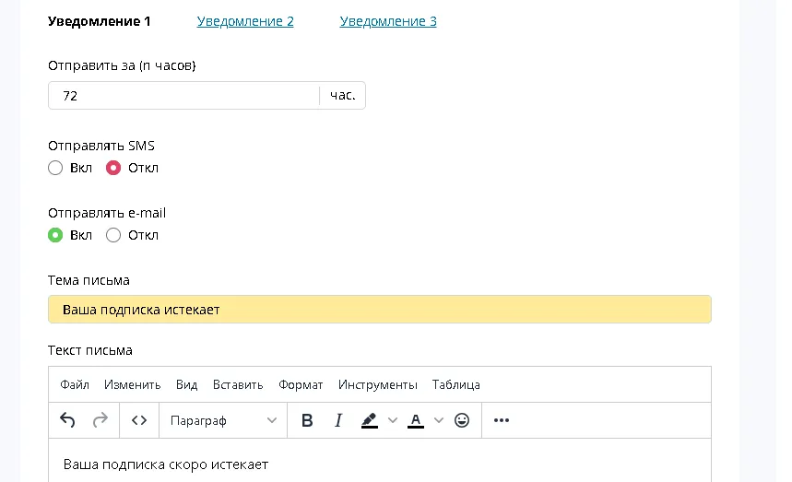Screen dimensions: 792x482
Task: Switch to Уведомление 3 tab
Action: click(388, 21)
